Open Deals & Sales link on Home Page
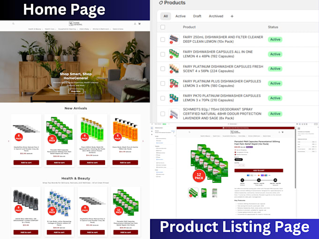319x239 pixels. [x=118, y=29]
